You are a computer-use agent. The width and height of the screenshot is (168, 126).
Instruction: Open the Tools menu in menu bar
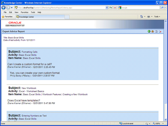[x=33, y=12]
